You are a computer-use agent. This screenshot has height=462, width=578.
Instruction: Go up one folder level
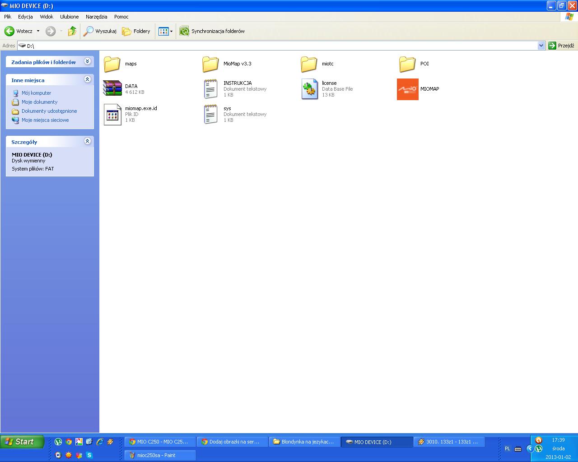[72, 31]
